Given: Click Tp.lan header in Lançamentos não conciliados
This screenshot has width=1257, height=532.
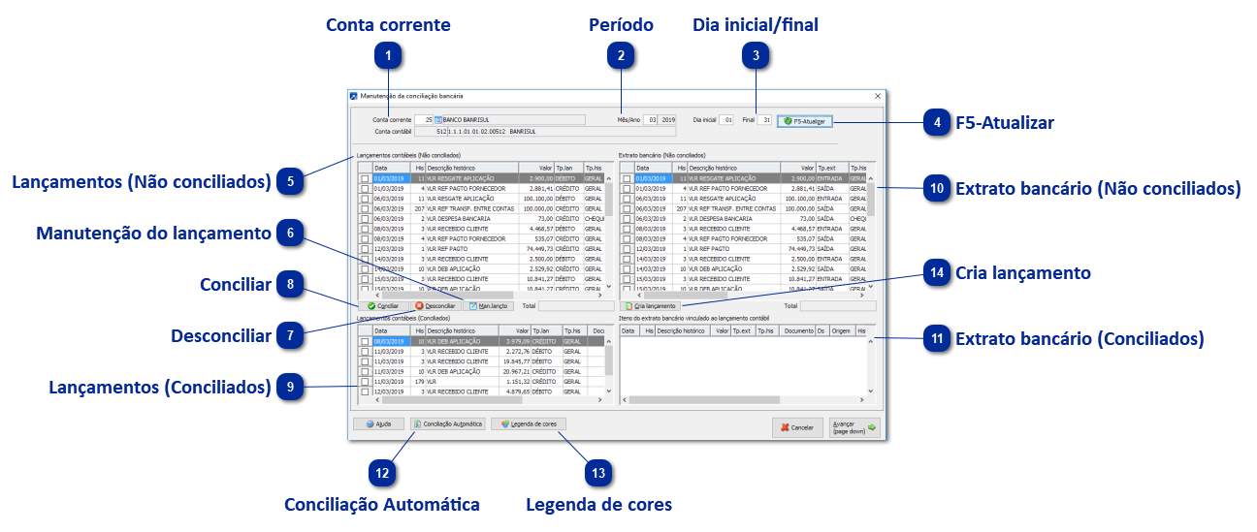Looking at the screenshot, I should click(569, 168).
